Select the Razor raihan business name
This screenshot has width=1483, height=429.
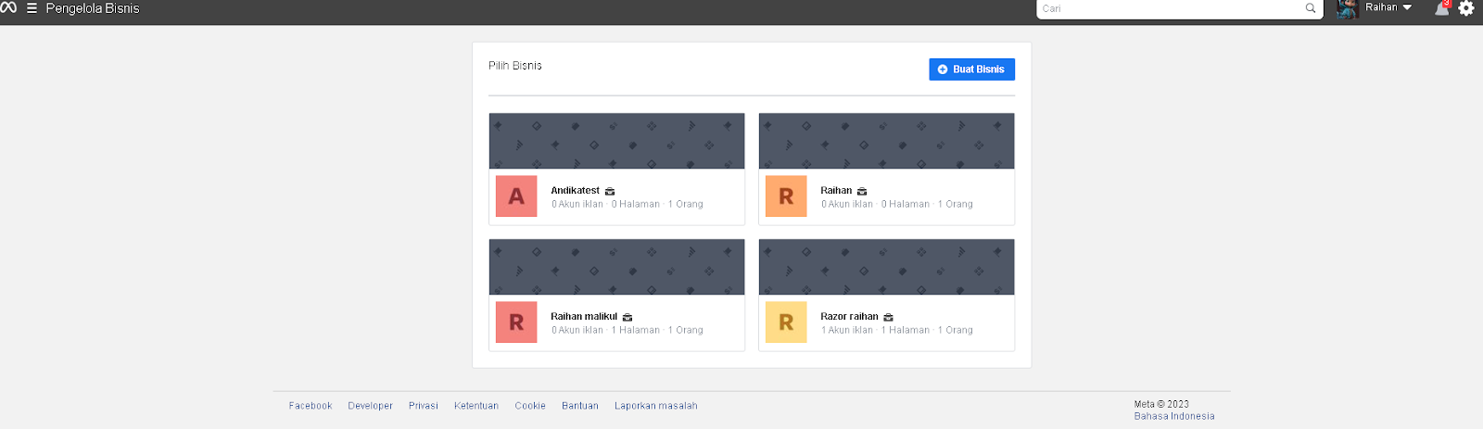tap(849, 317)
